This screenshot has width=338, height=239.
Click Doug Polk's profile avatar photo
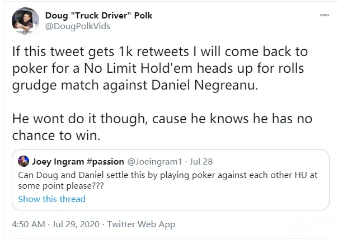[x=25, y=21]
